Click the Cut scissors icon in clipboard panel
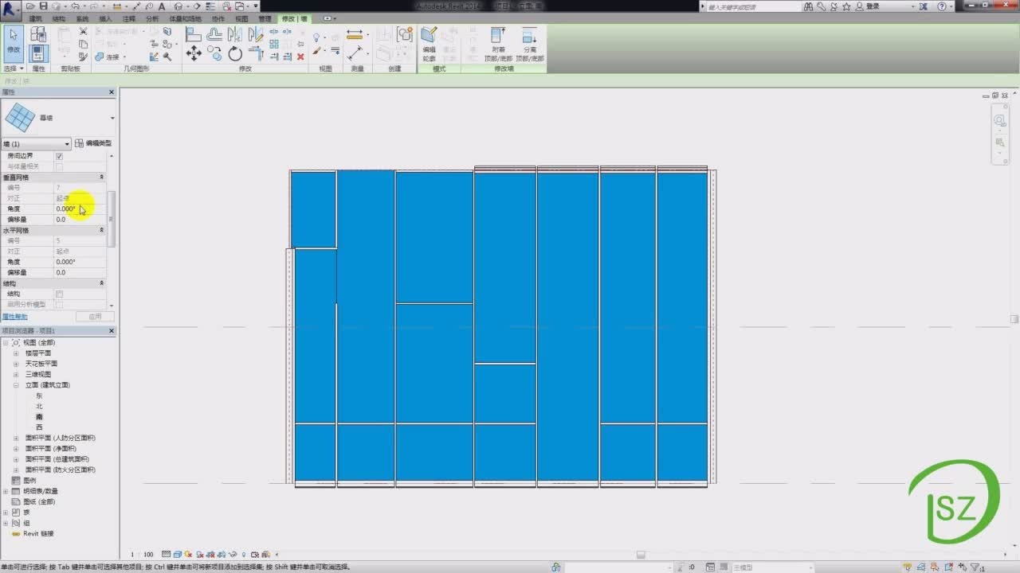 (83, 32)
